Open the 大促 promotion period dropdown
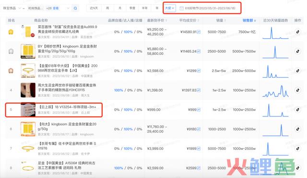Viewport: 307px width, 178px height. pos(169,8)
